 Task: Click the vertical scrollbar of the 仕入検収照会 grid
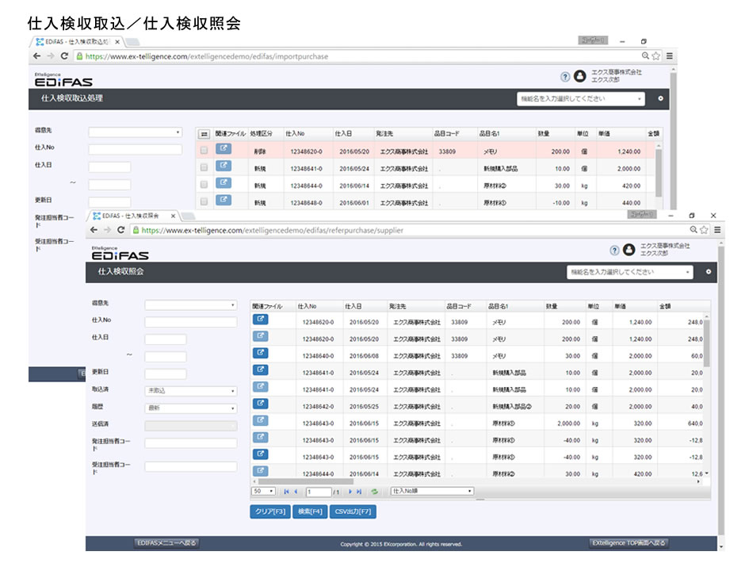click(706, 344)
